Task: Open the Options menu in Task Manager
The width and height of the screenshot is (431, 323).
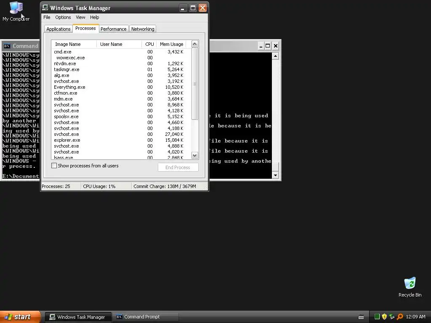Action: click(63, 17)
